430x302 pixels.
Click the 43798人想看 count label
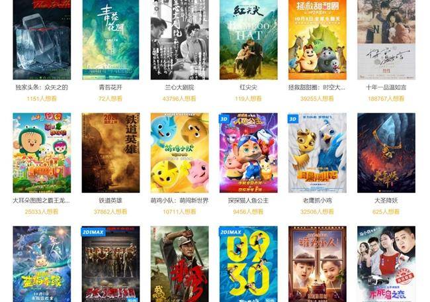pyautogui.click(x=179, y=98)
